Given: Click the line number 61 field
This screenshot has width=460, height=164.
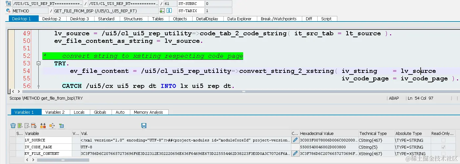Looking at the screenshot, I should coord(170,4).
